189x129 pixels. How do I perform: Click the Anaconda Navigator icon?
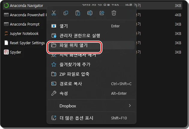pos(6,5)
